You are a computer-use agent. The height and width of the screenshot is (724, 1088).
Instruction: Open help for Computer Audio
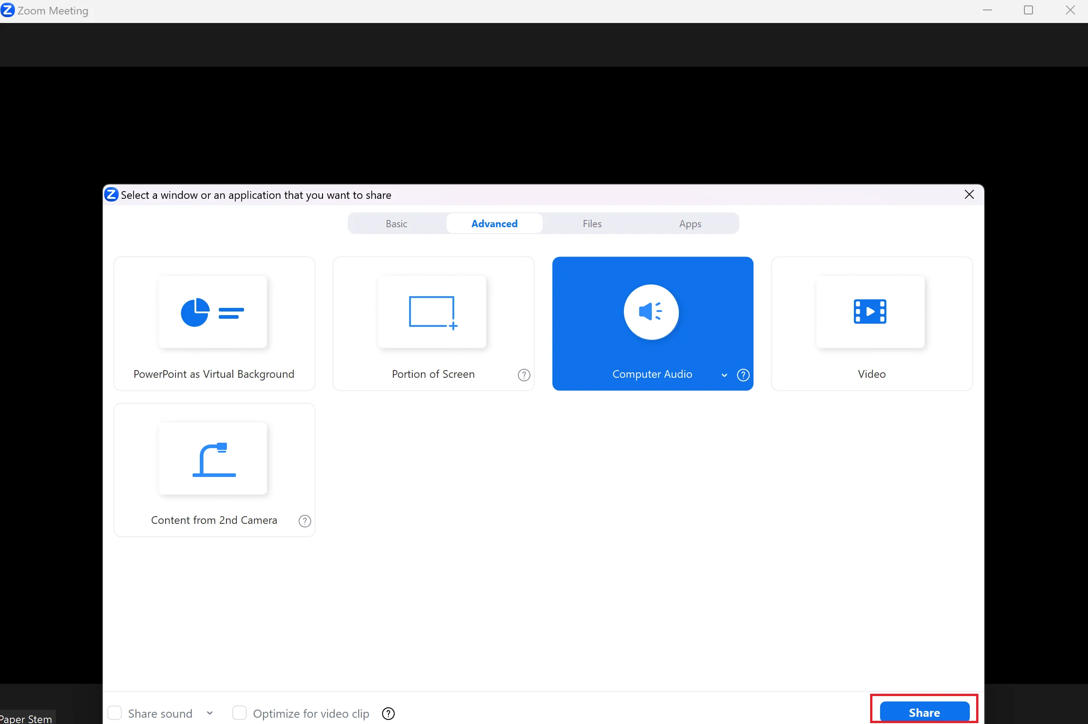click(x=743, y=375)
